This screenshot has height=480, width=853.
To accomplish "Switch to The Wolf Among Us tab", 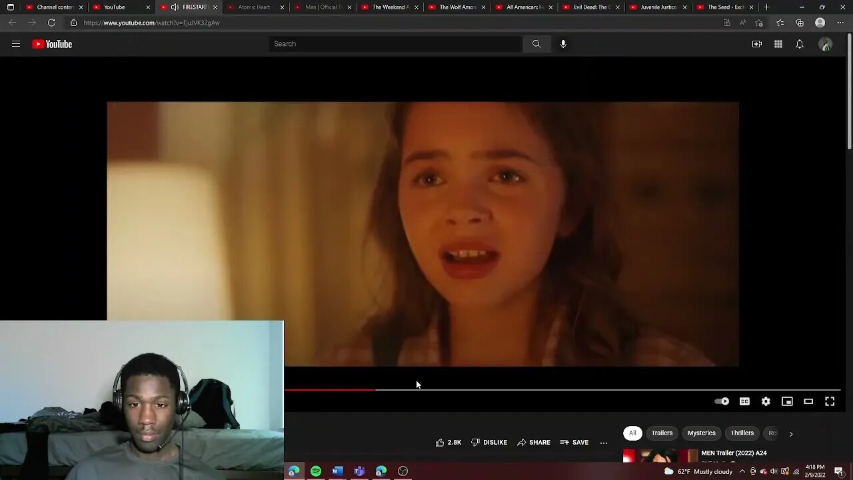I will click(455, 7).
